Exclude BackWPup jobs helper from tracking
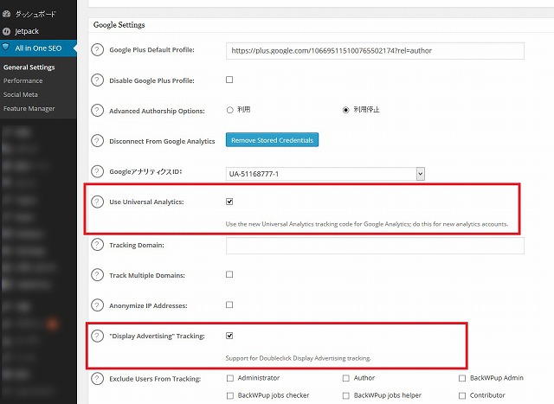This screenshot has height=404, width=554. [346, 395]
